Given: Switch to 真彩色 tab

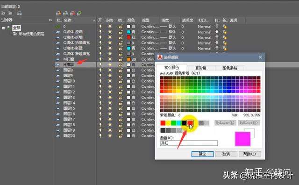Looking at the screenshot, I should click(200, 68).
